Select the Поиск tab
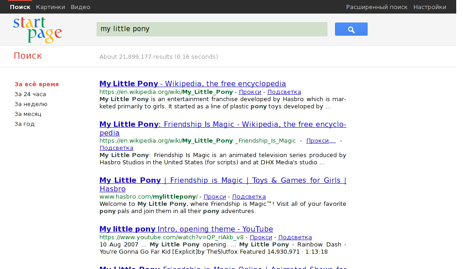This screenshot has width=463, height=269. pyautogui.click(x=20, y=7)
